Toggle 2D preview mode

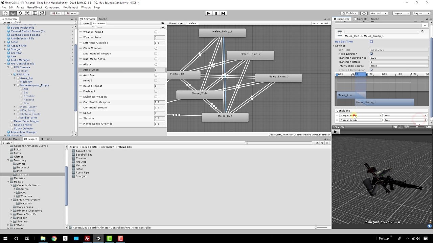point(395,127)
